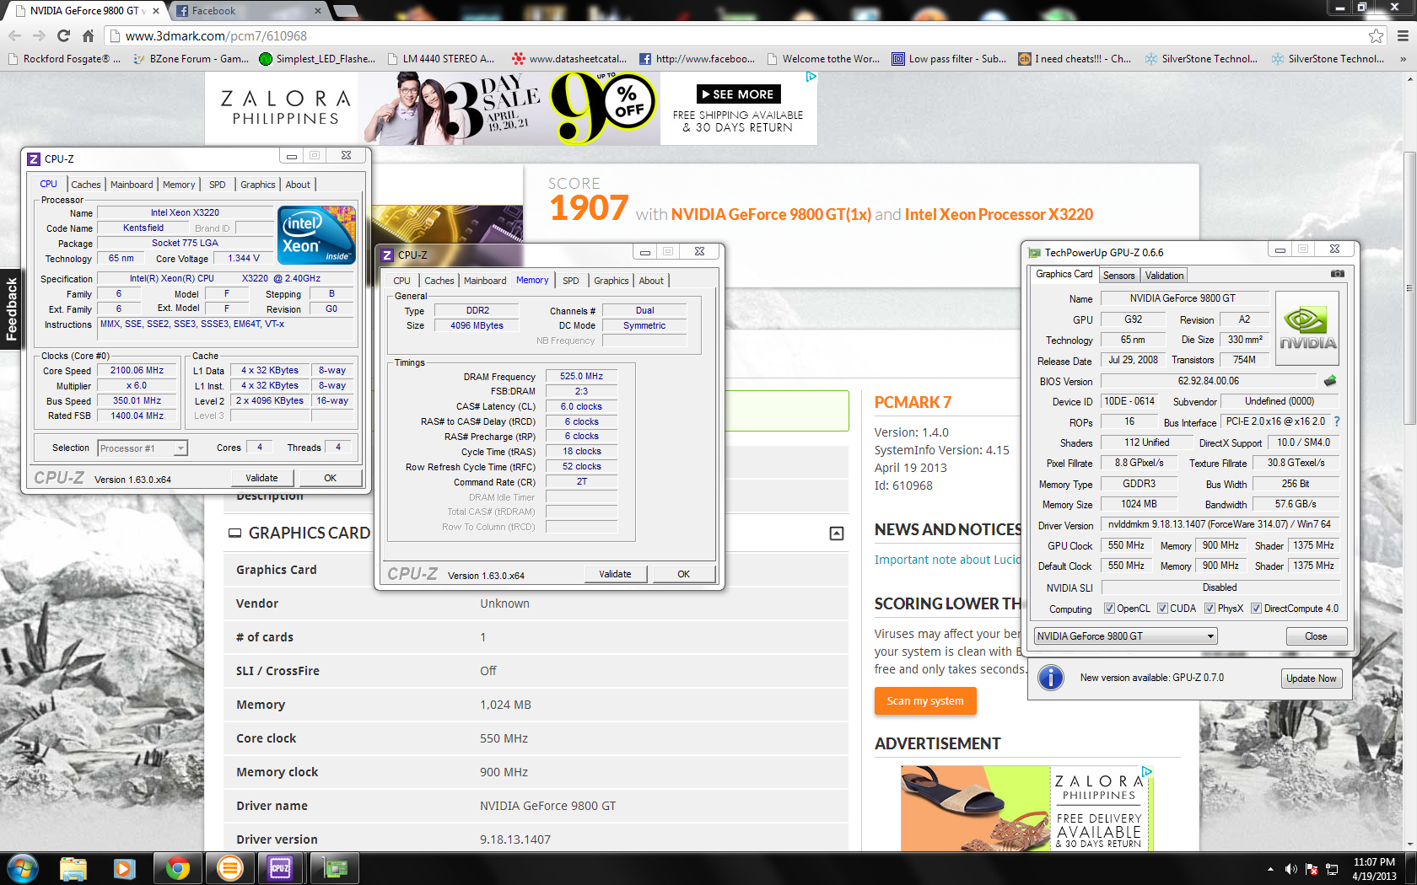Click the Chrome taskbar icon
Screen dimensions: 1417x885
coord(177,868)
